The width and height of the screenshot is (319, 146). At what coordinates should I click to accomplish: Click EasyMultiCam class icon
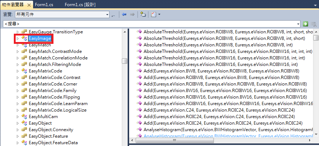[x=24, y=117]
